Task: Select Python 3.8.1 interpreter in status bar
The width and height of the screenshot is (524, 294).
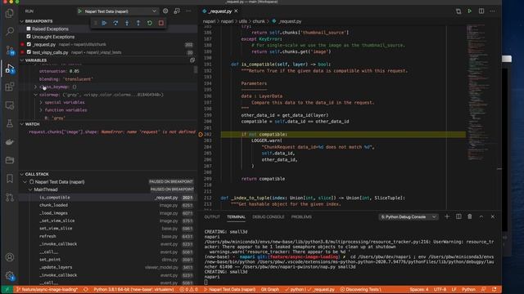Action: (133, 289)
